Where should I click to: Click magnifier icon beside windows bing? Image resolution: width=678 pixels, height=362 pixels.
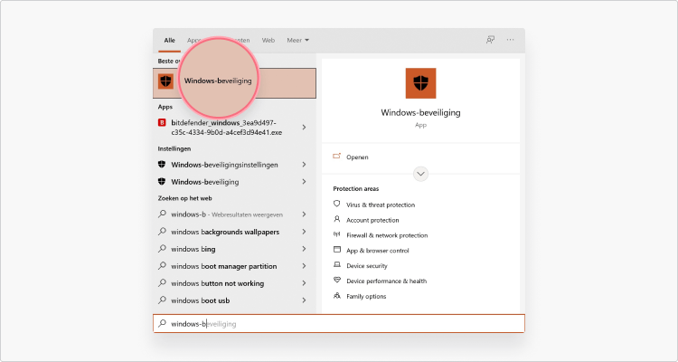click(x=162, y=249)
